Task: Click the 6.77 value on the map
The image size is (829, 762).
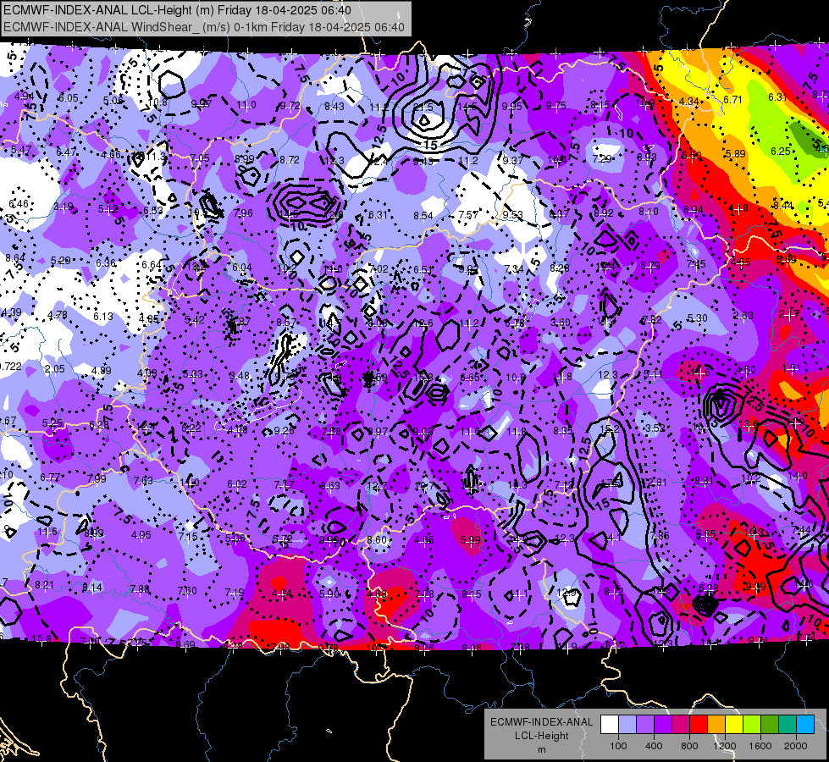Action: [50, 478]
